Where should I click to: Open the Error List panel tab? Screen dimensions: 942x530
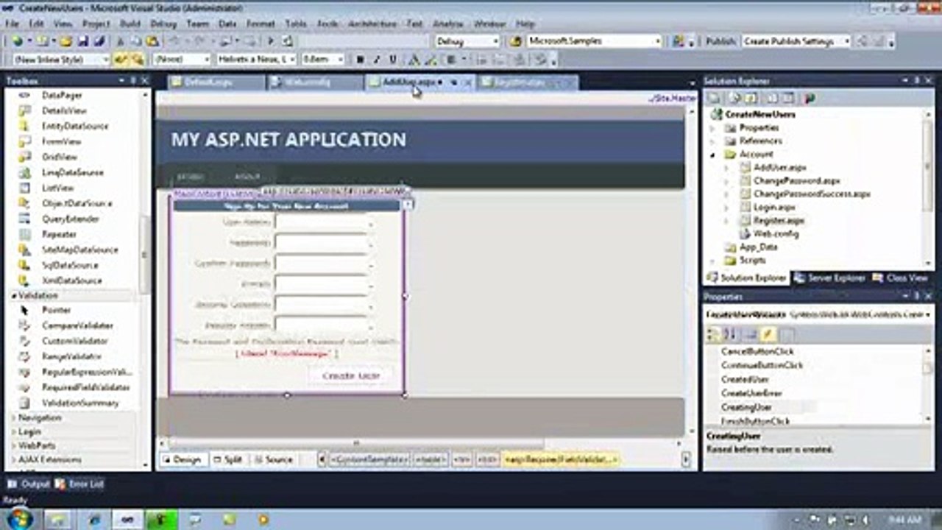click(x=81, y=484)
